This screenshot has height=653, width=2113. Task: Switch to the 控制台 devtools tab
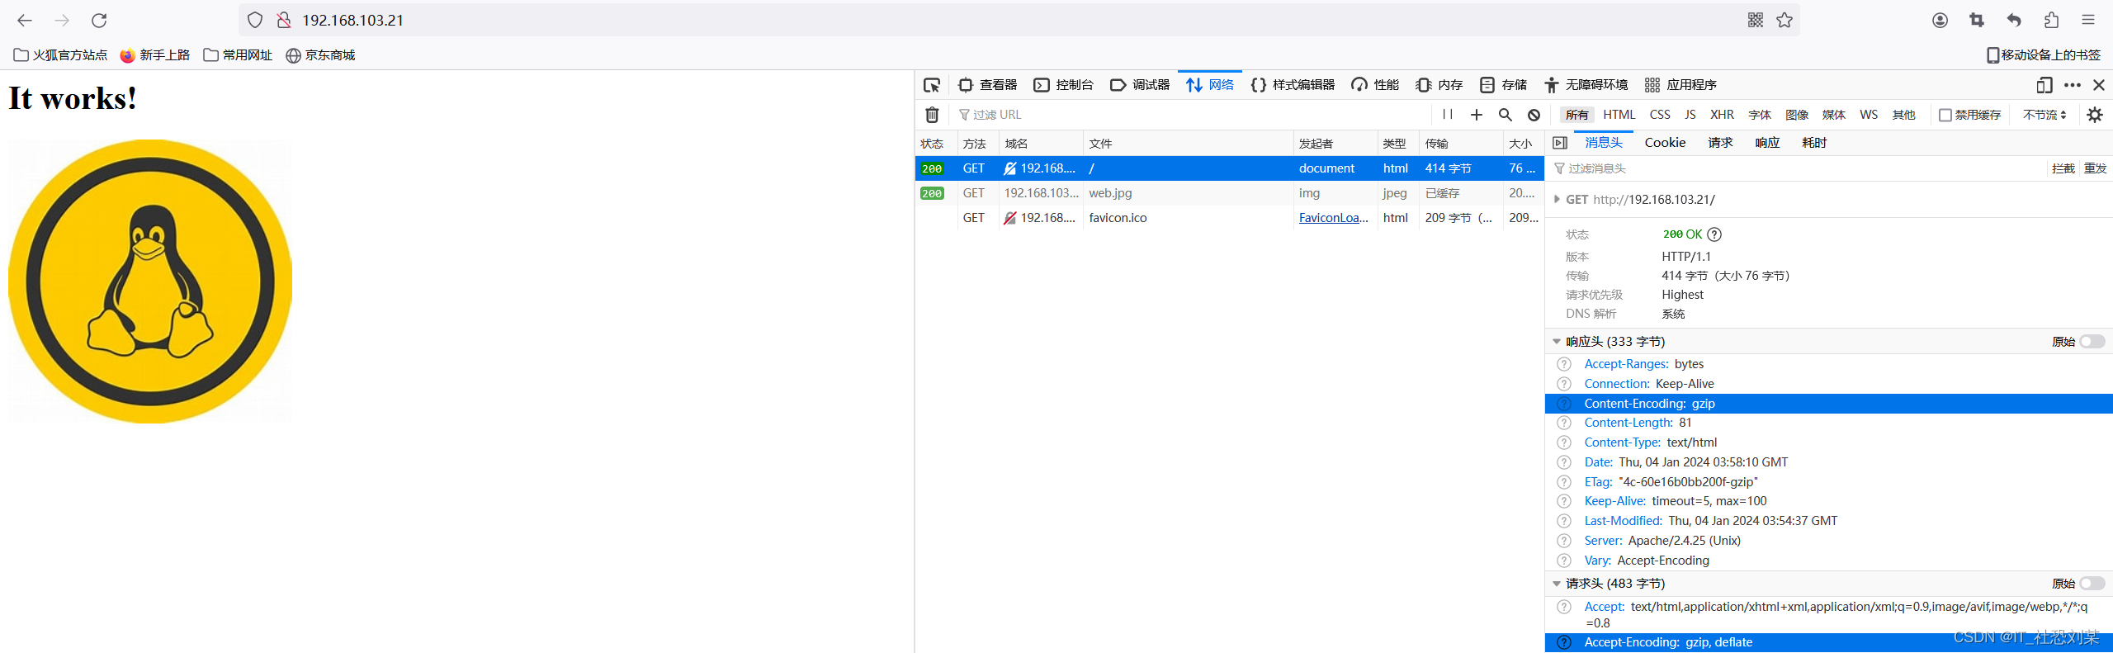pos(1064,85)
